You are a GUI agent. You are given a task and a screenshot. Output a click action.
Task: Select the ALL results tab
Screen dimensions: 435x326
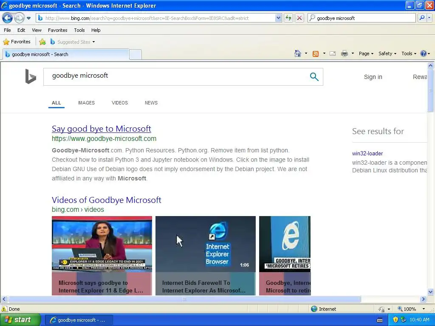(x=56, y=103)
